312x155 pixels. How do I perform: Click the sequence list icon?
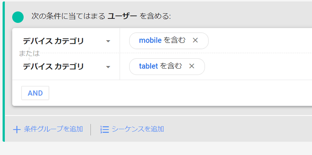[x=104, y=129]
